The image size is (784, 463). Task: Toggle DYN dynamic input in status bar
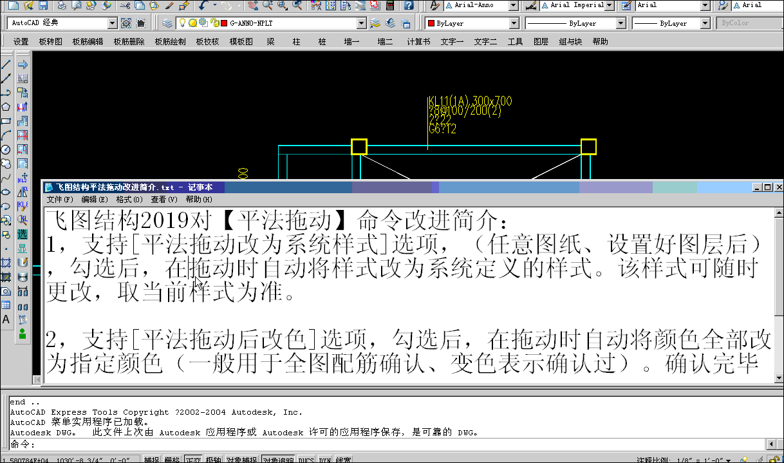coord(325,460)
